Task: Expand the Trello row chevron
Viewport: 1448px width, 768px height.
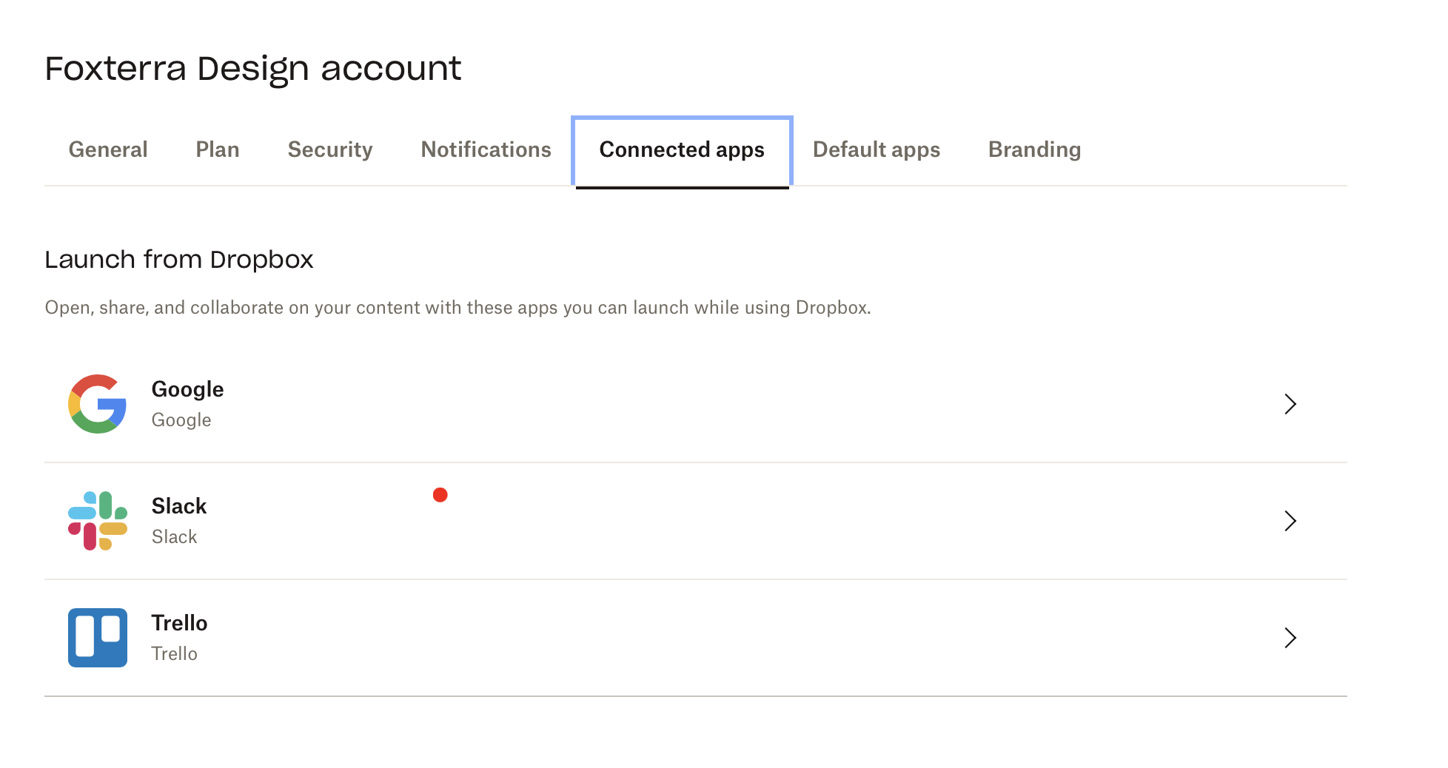Action: tap(1290, 638)
